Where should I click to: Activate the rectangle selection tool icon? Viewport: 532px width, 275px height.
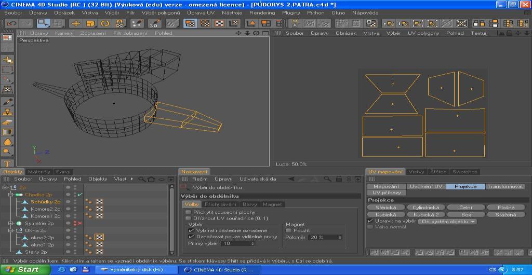[43, 23]
